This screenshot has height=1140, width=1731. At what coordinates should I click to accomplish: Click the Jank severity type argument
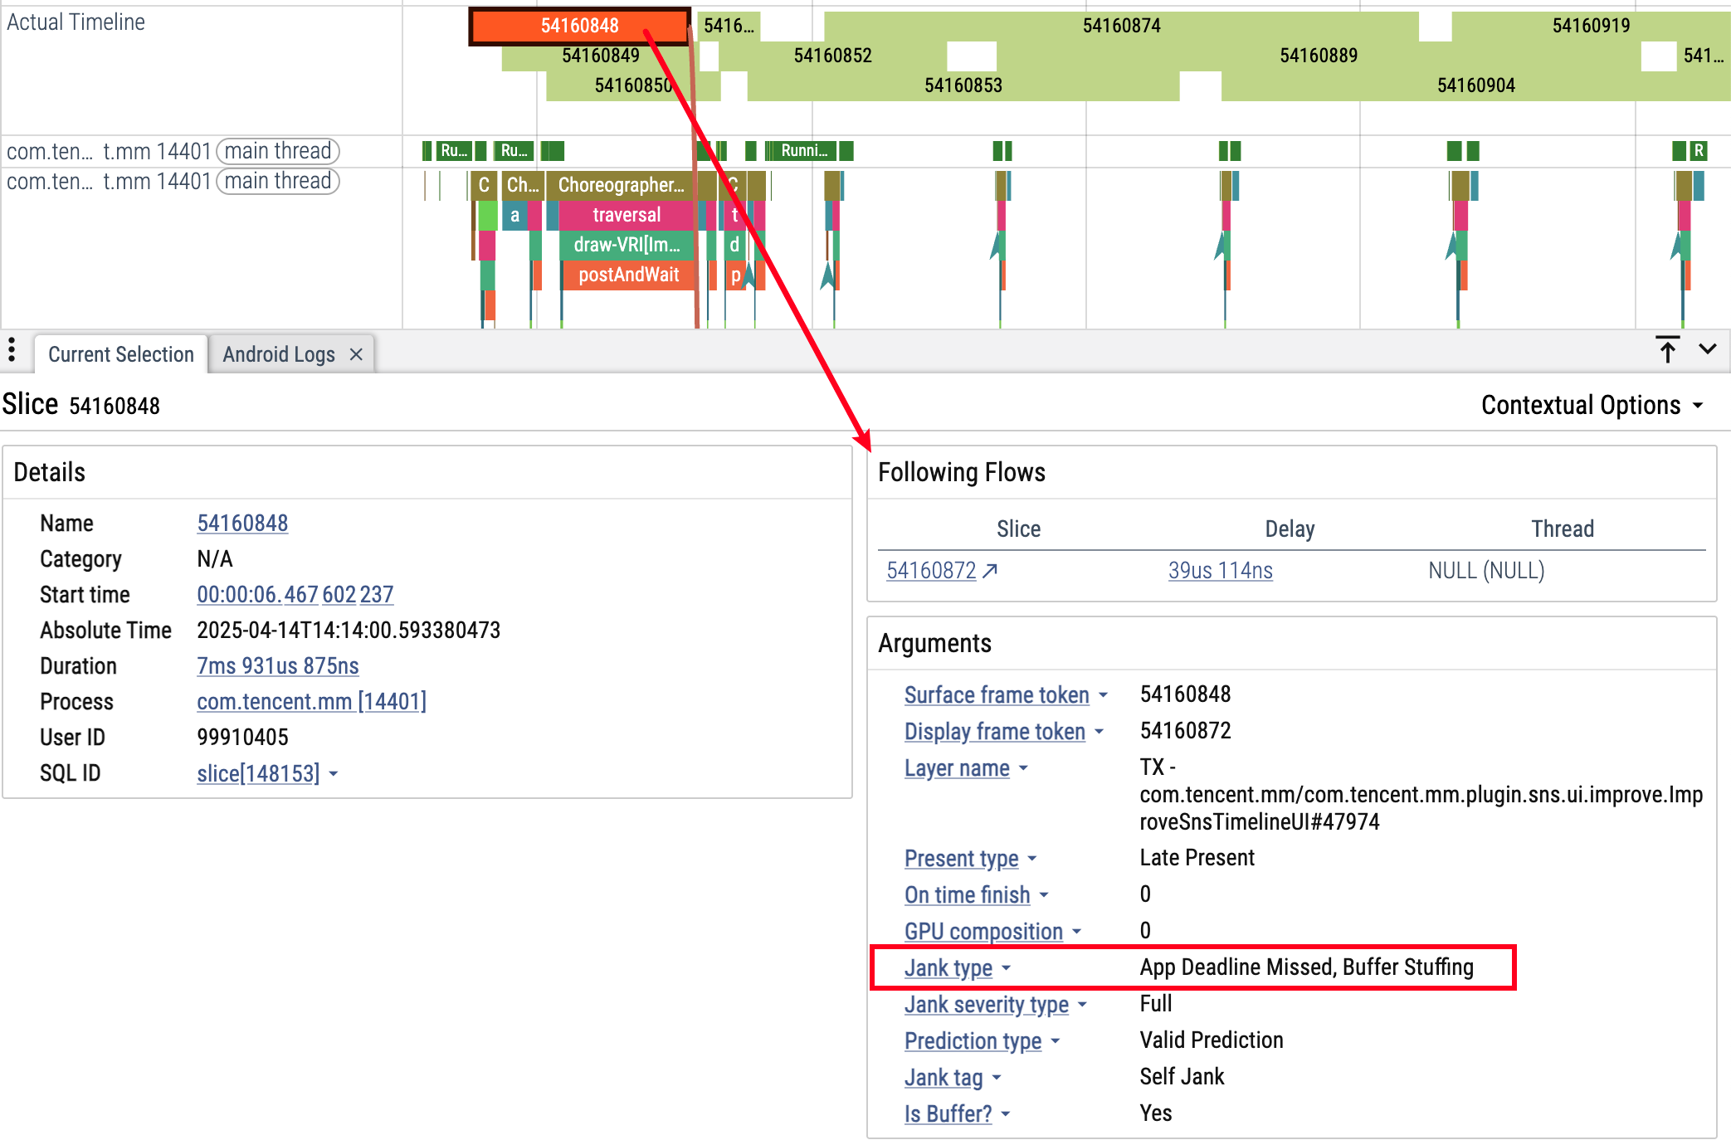coord(986,1005)
